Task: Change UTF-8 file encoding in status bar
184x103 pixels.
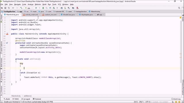Action: [148, 102]
